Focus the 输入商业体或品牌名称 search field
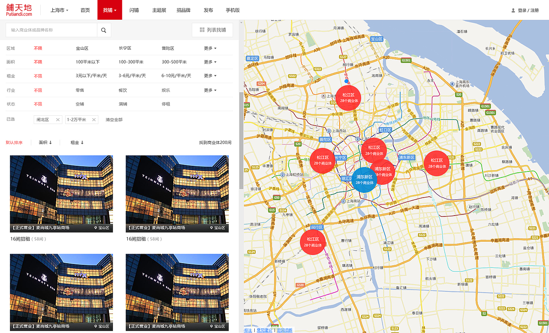Viewport: 549px width, 333px height. pos(51,30)
